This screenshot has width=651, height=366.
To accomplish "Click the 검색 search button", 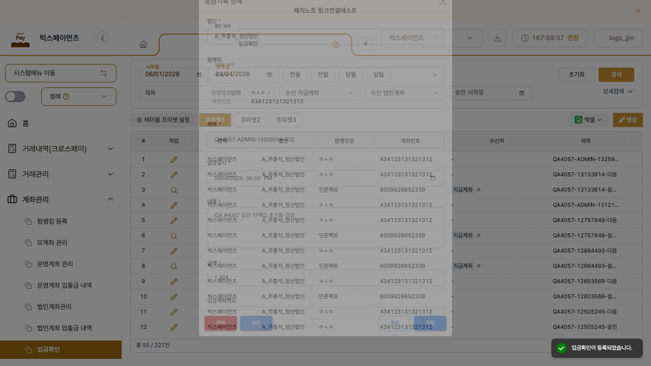I will pyautogui.click(x=616, y=75).
